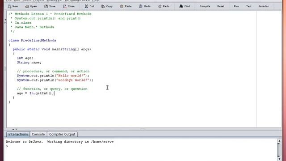
Task: Create a new document with New
Action: coord(13,6)
